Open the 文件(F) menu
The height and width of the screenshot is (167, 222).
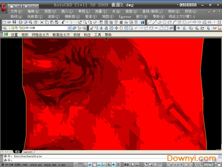(16, 12)
